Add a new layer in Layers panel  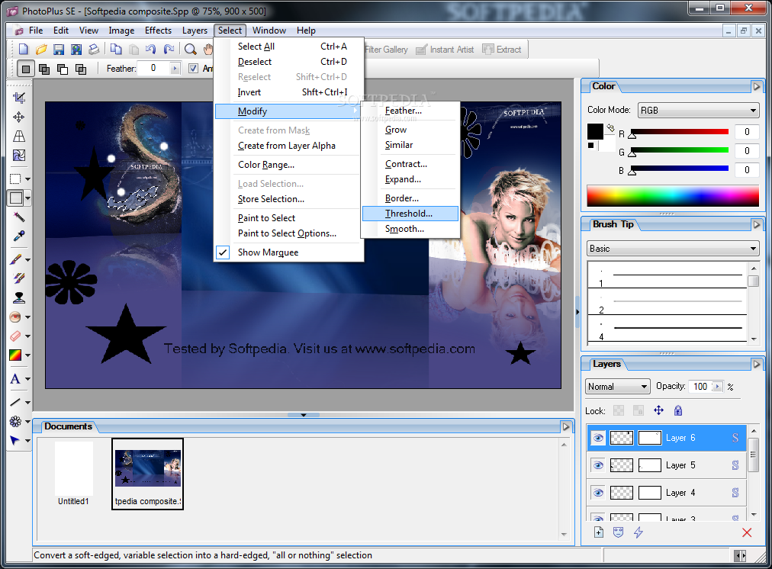(x=599, y=532)
